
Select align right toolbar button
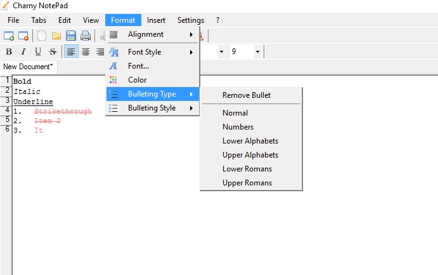click(100, 51)
